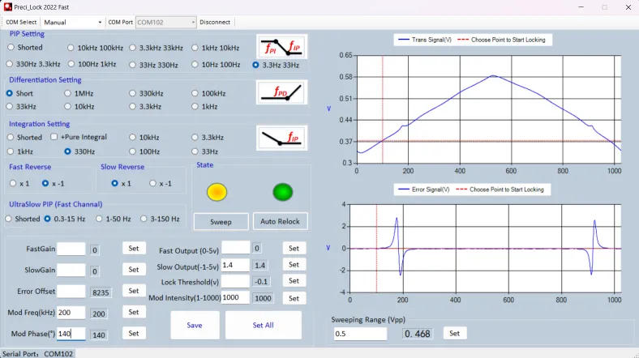Choose 1-50 Hz UltraSlow PIP setting
This screenshot has width=639, height=358.
[99, 219]
